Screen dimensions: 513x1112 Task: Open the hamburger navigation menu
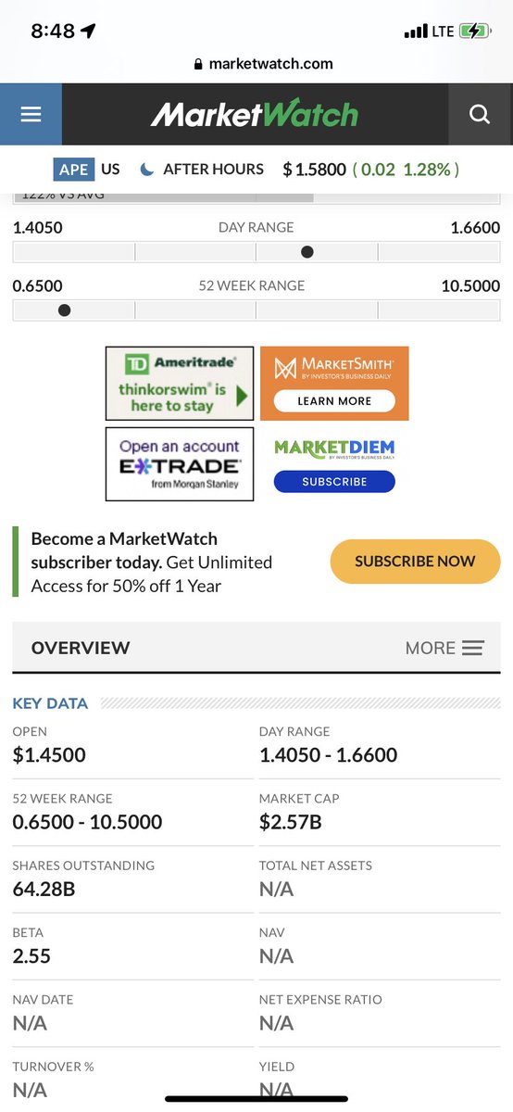pyautogui.click(x=31, y=114)
